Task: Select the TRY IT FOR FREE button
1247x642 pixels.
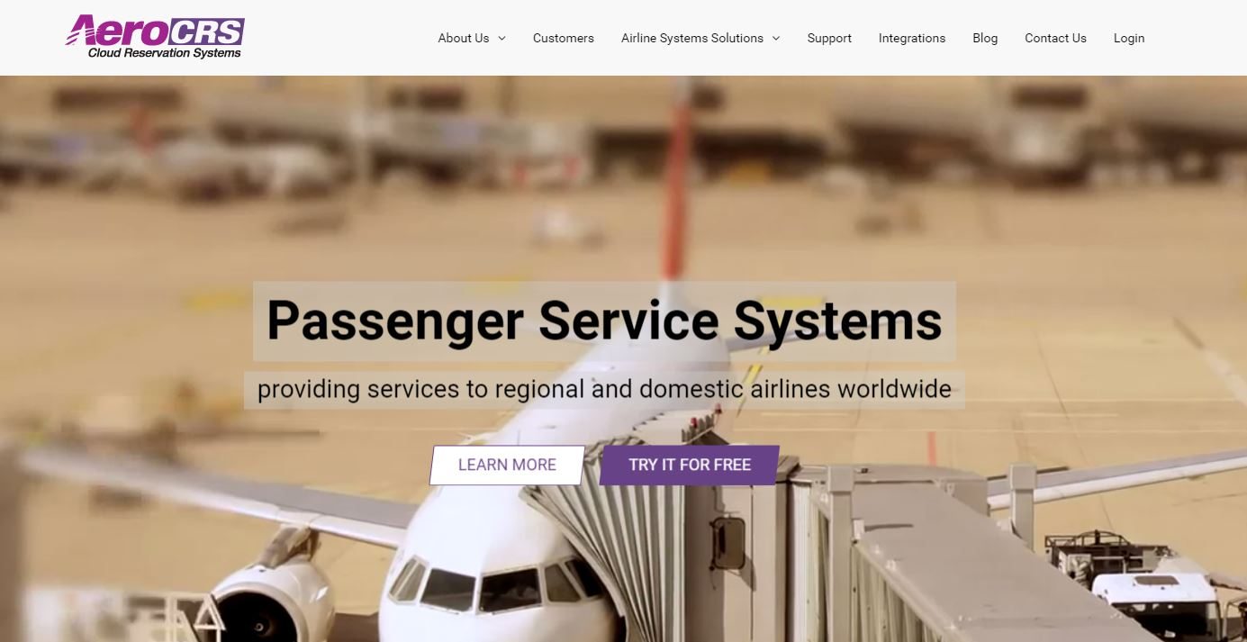Action: (x=690, y=465)
